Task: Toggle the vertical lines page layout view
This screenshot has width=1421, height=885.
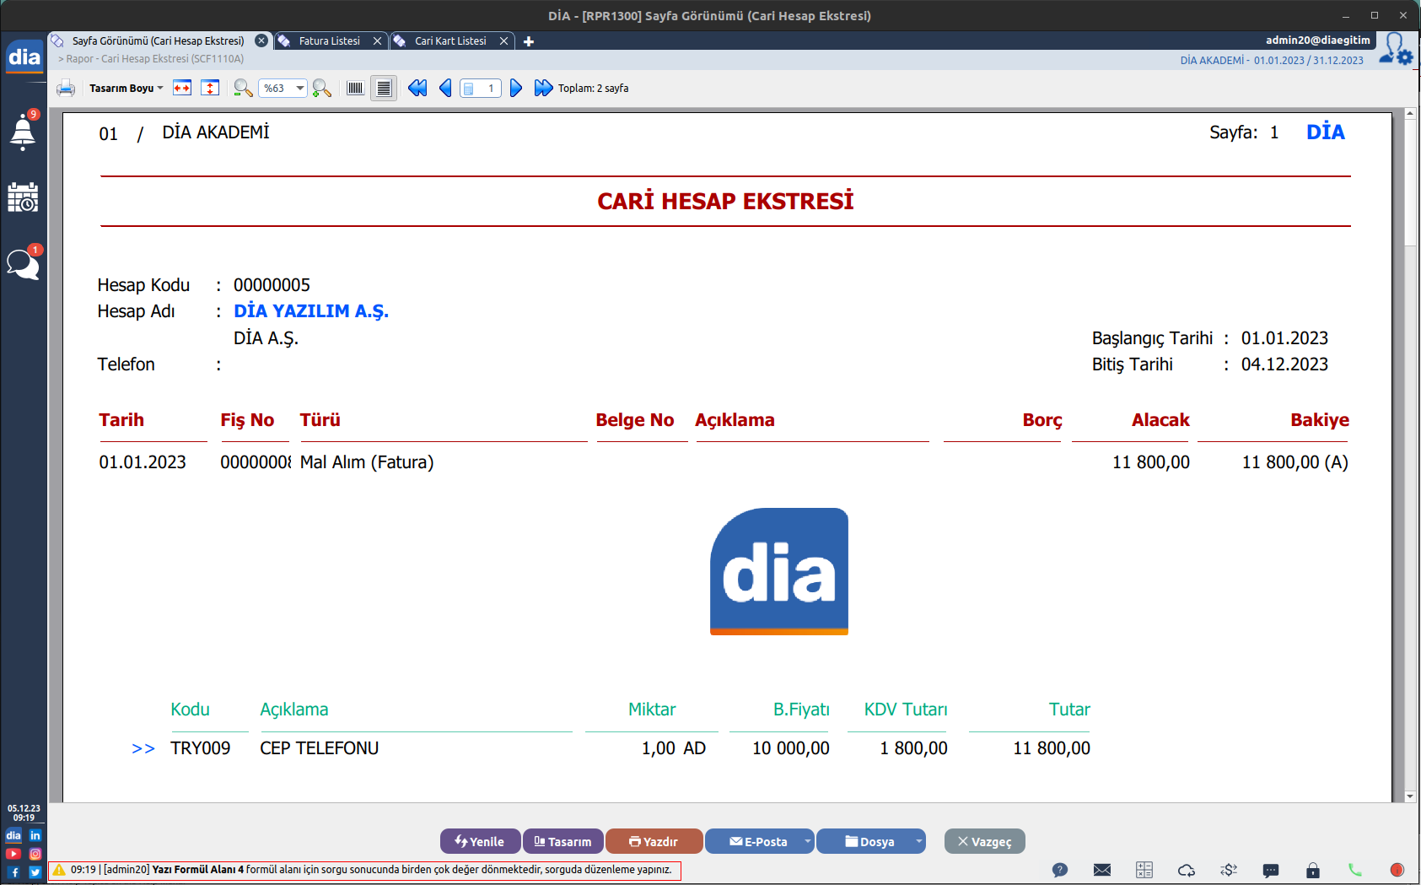Action: coord(355,89)
